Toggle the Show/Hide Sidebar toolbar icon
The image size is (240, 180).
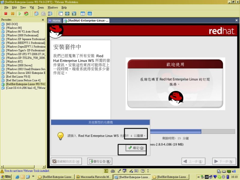[x=61, y=13]
